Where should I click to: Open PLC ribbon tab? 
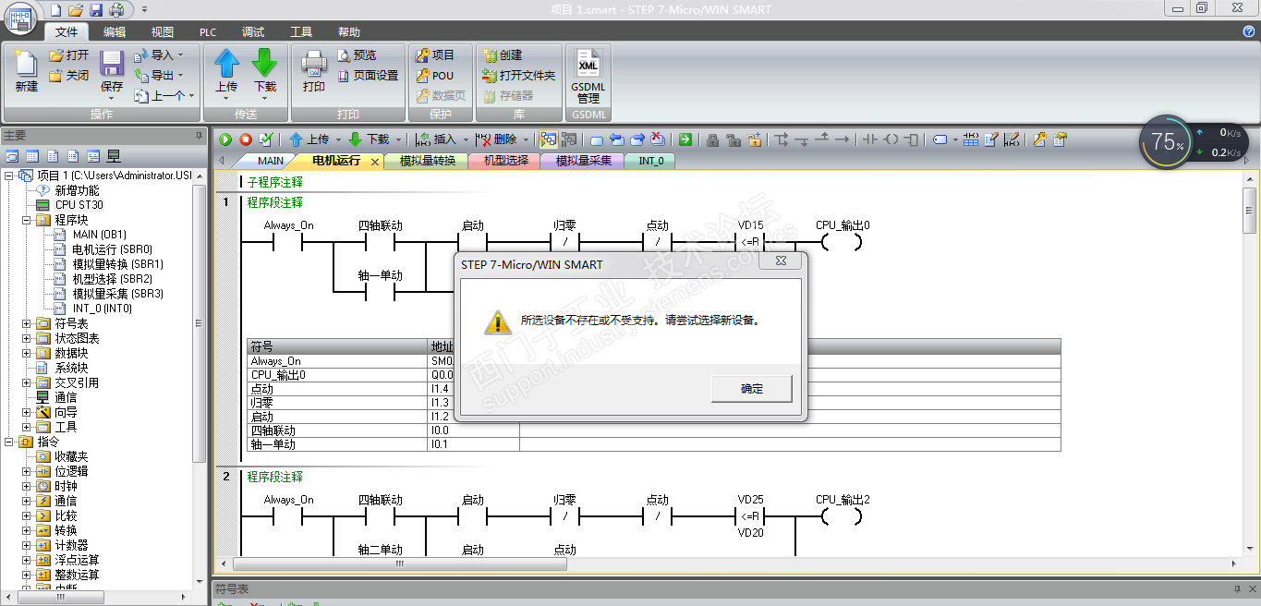pyautogui.click(x=208, y=31)
